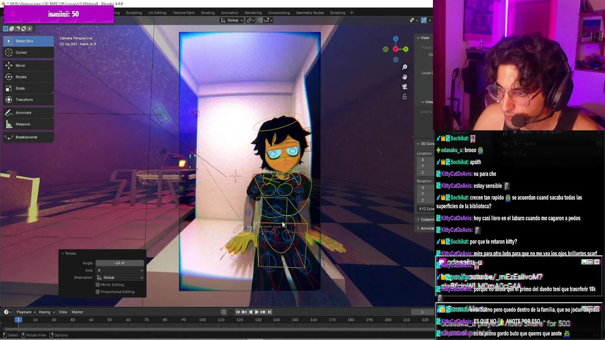605x340 pixels.
Task: Activate the Move tool
Action: pyautogui.click(x=28, y=66)
